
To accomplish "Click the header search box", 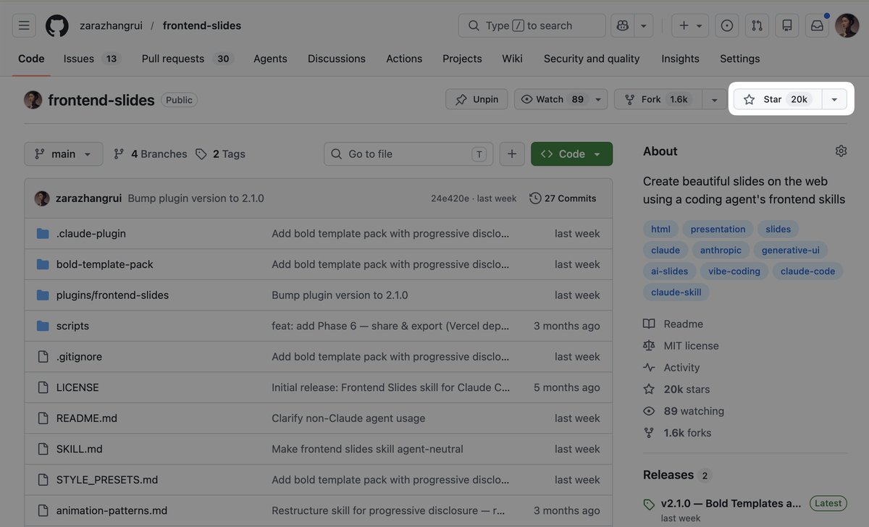I will [x=532, y=25].
